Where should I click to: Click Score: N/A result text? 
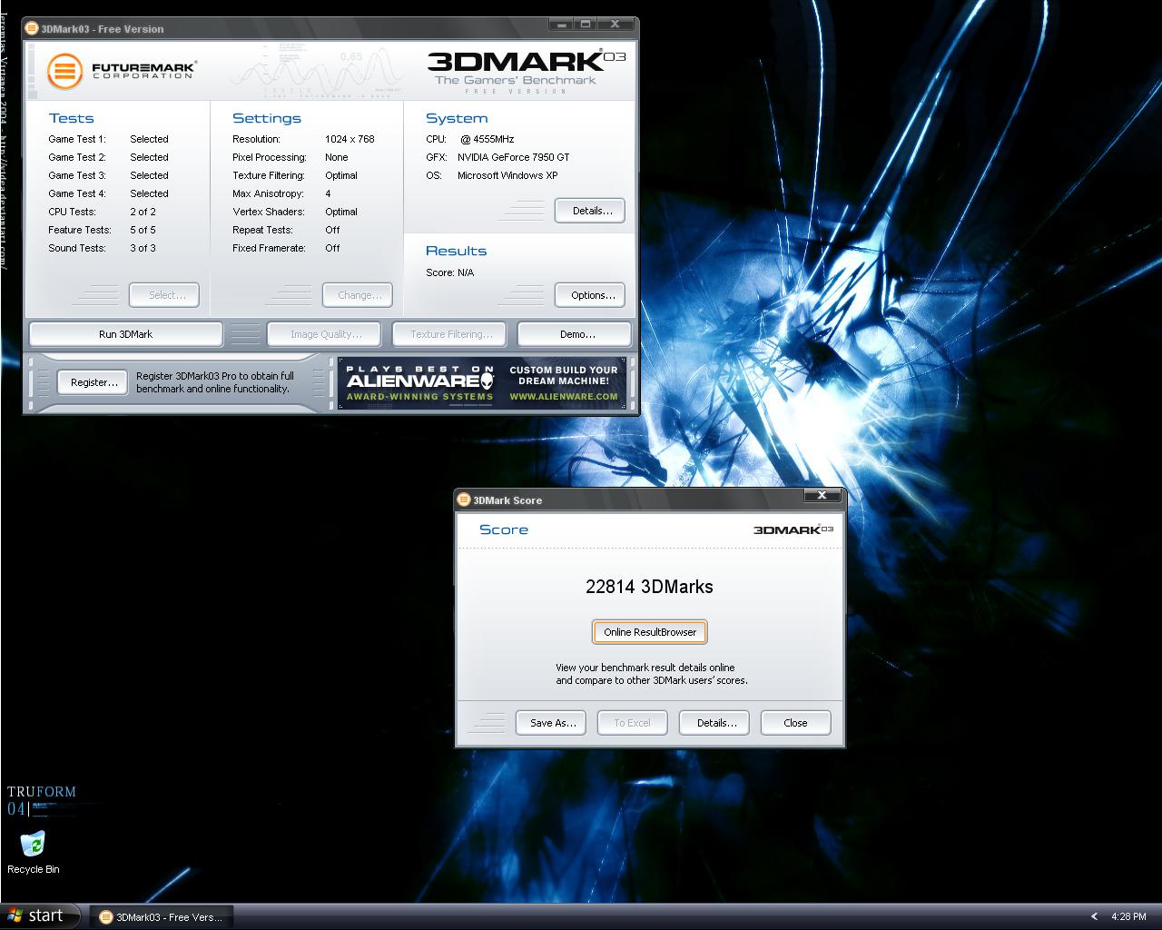pyautogui.click(x=449, y=272)
